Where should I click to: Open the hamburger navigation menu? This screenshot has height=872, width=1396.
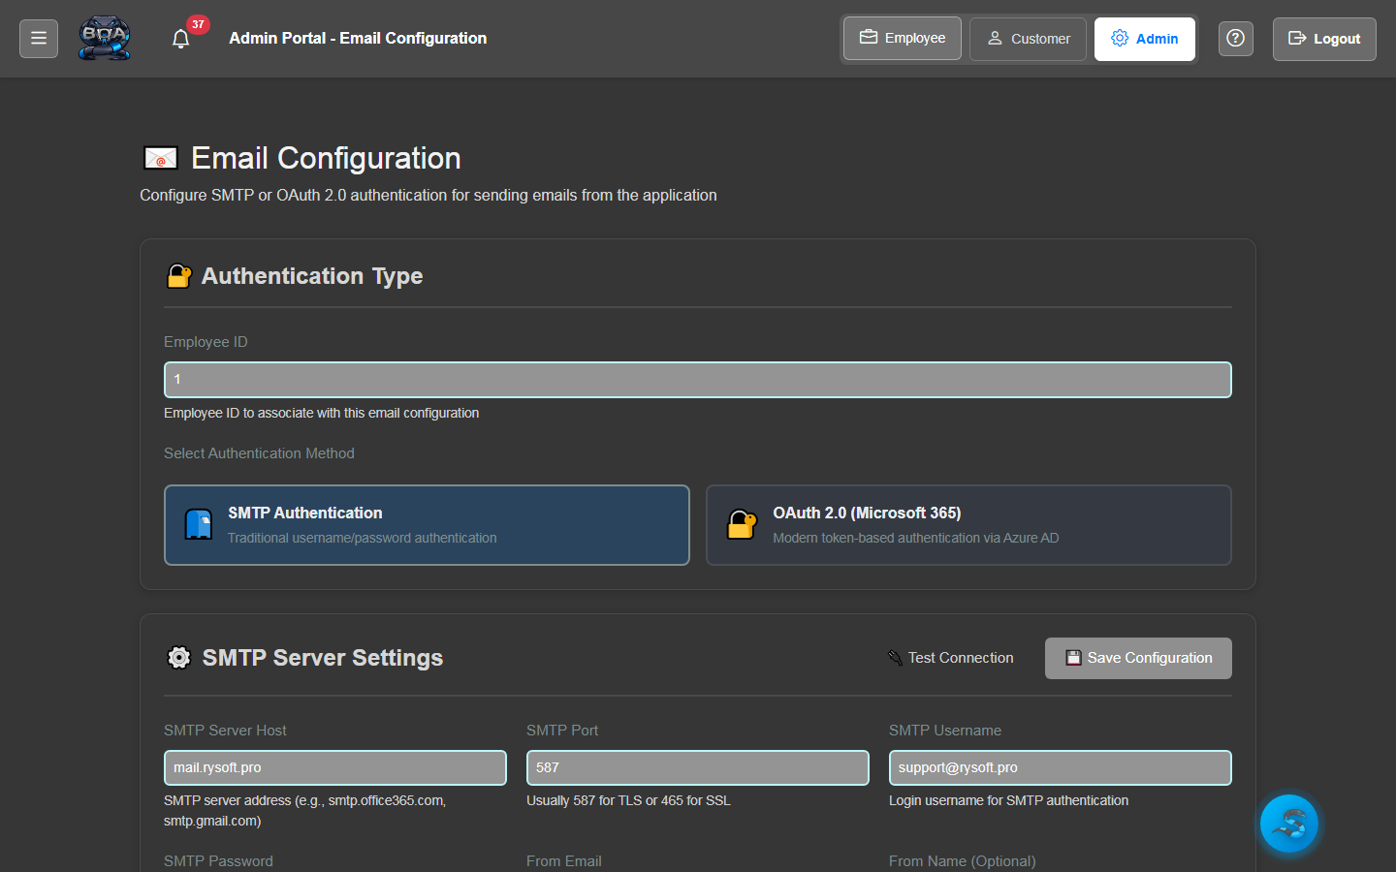point(39,39)
